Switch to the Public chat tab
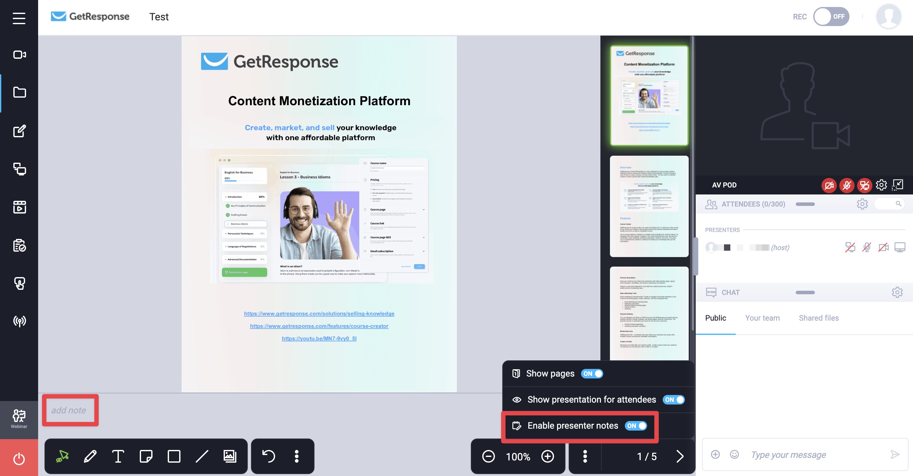 (x=715, y=318)
